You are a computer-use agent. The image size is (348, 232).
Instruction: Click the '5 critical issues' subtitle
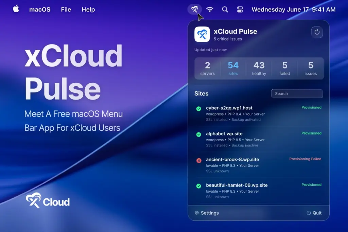tap(228, 39)
